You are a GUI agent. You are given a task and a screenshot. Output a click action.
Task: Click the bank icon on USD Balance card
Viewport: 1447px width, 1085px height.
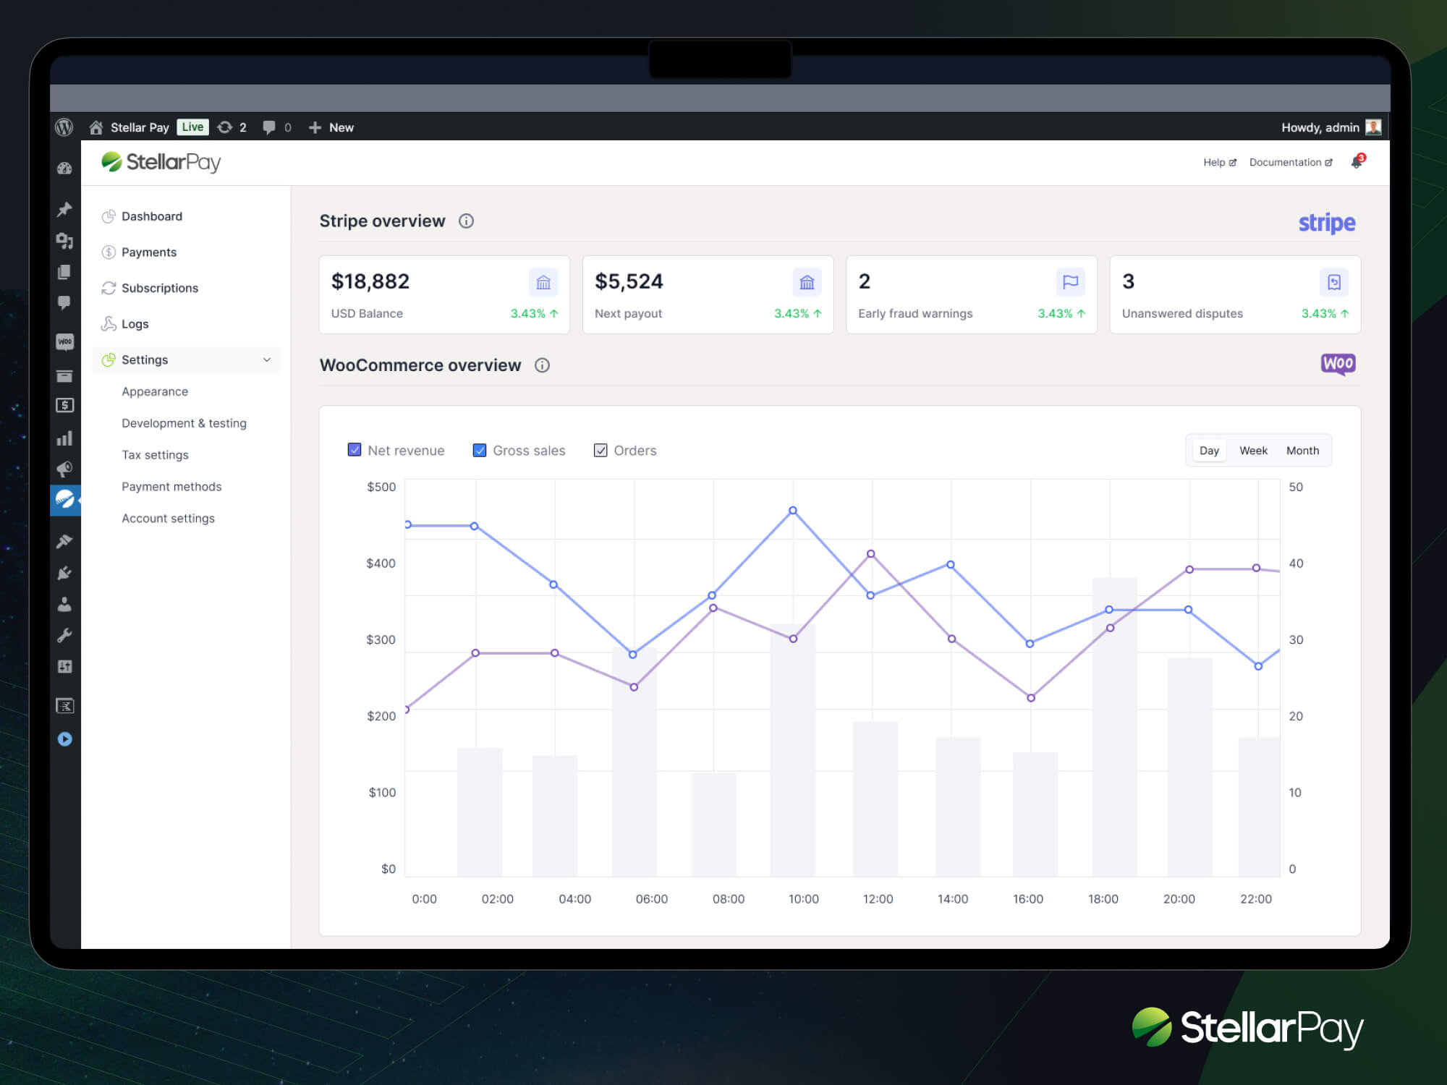click(x=543, y=282)
